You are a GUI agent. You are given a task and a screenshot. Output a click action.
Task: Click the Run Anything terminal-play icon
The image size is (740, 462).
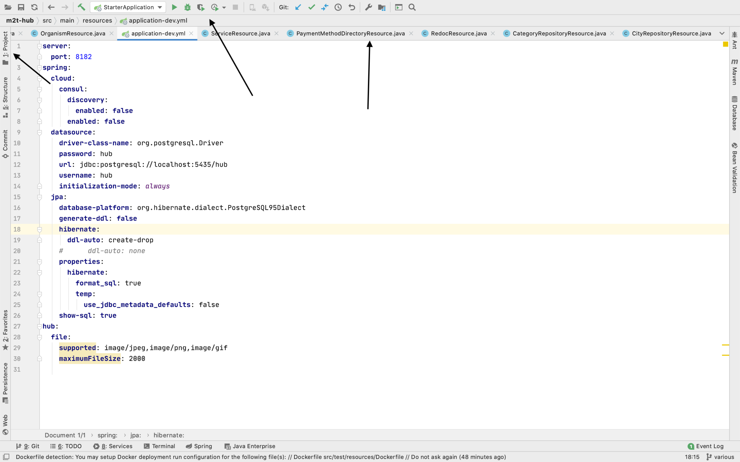[399, 7]
